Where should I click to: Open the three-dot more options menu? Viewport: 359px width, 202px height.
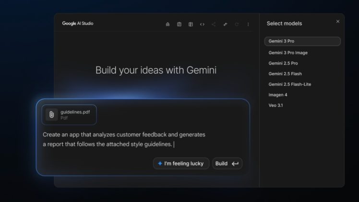(248, 24)
